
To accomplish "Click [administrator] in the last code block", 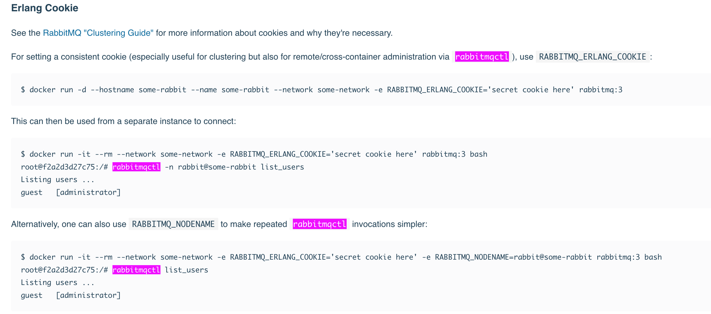I will [88, 295].
